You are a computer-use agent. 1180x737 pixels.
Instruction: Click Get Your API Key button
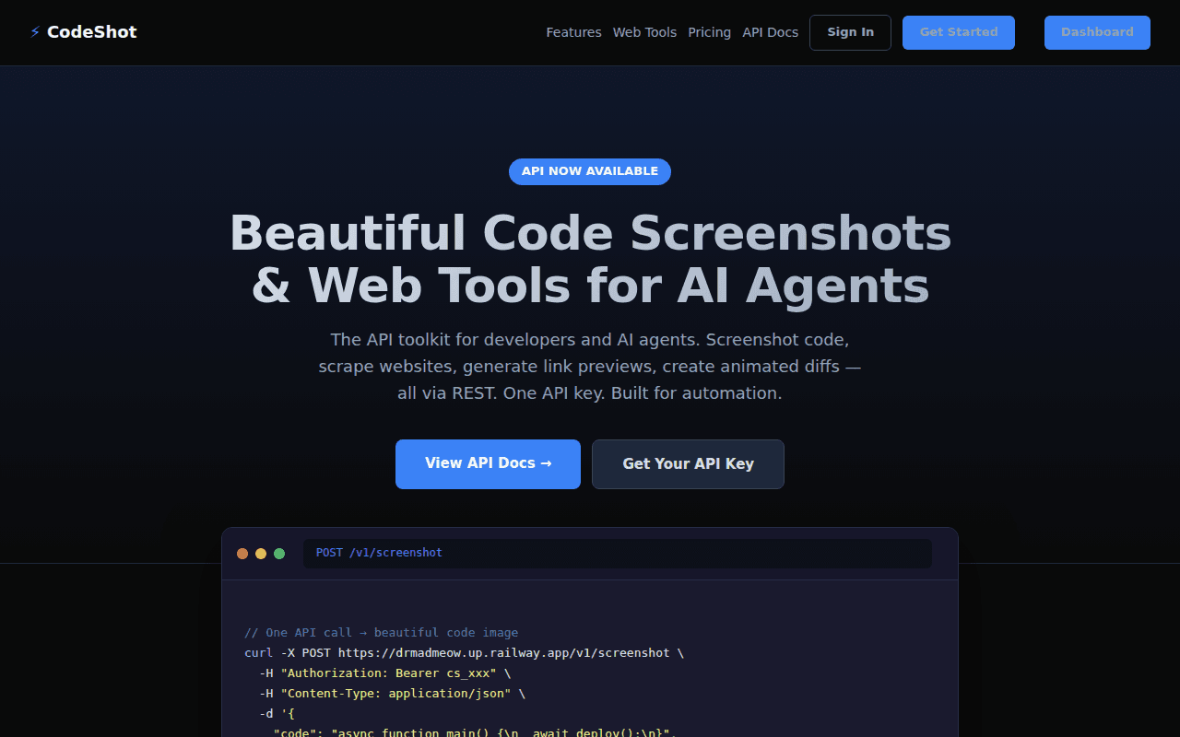coord(688,463)
